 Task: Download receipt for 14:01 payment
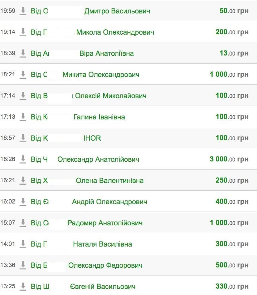point(23,244)
